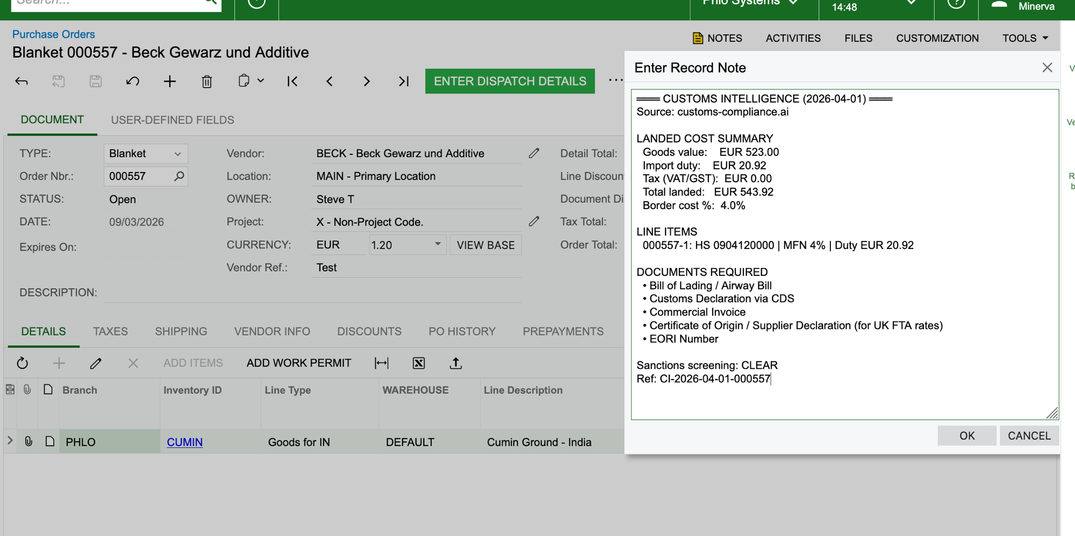Refresh the Details grid
The height and width of the screenshot is (536, 1075).
[22, 363]
